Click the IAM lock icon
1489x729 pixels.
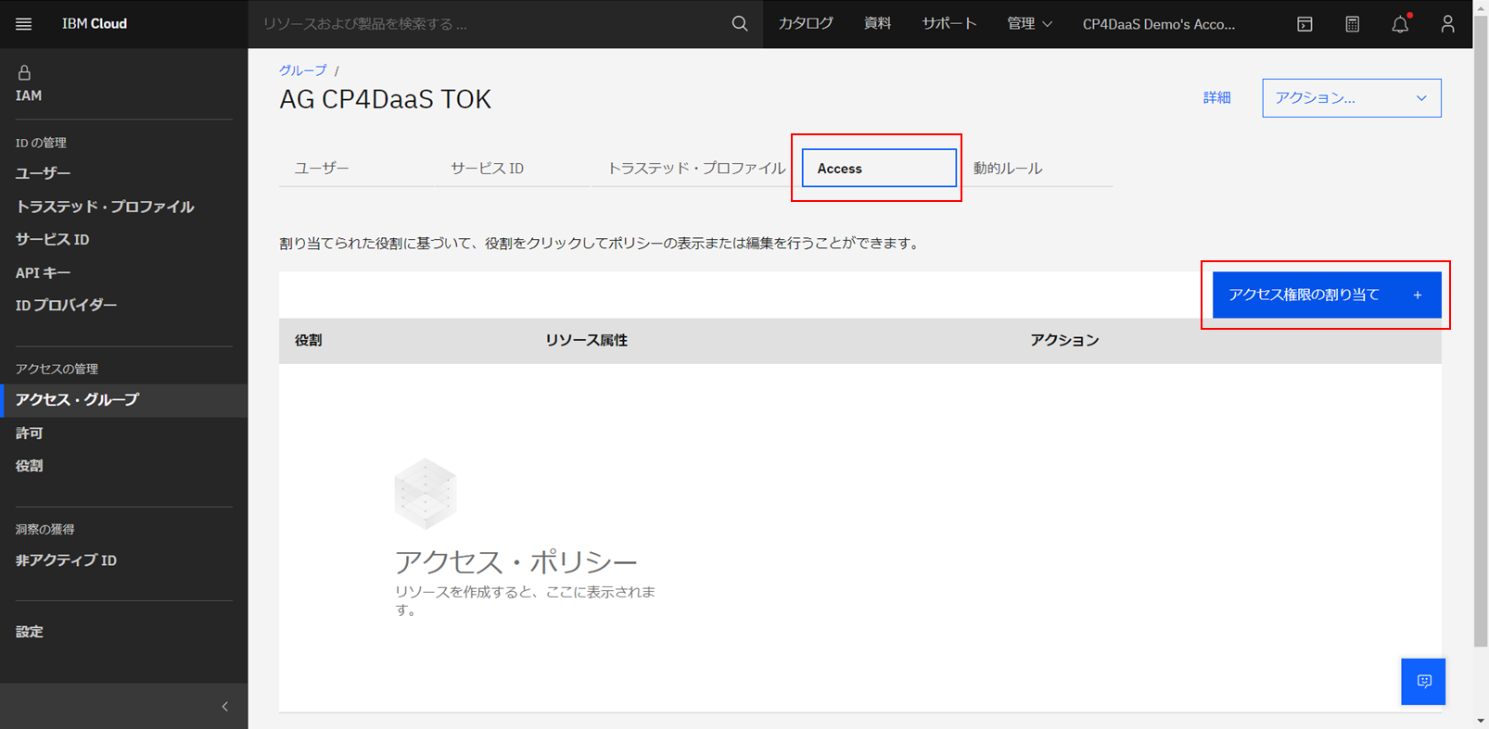click(24, 72)
